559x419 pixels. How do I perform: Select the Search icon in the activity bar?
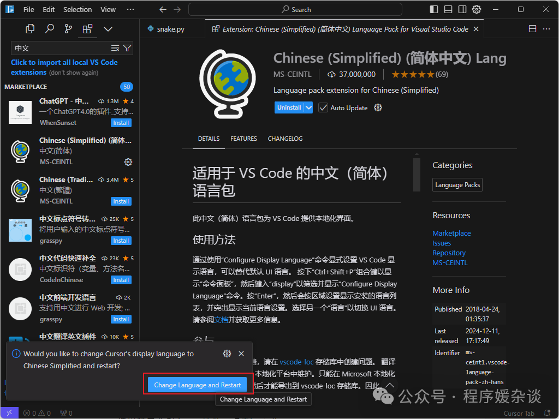coord(49,28)
